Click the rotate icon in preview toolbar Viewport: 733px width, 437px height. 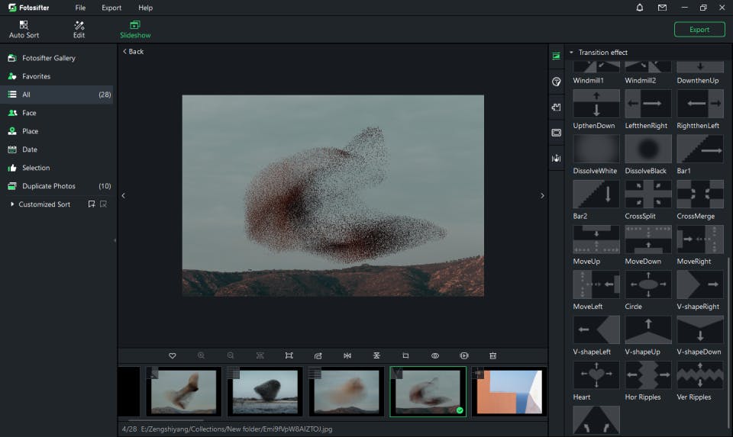(x=318, y=355)
